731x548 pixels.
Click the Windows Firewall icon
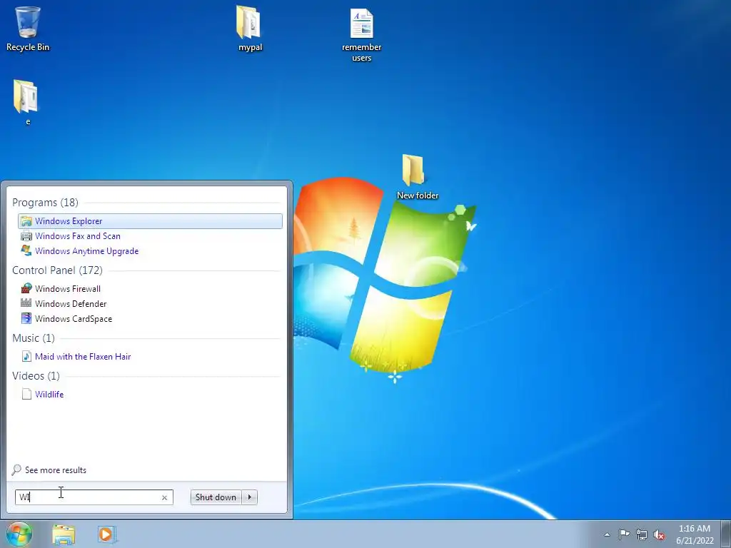(x=26, y=289)
